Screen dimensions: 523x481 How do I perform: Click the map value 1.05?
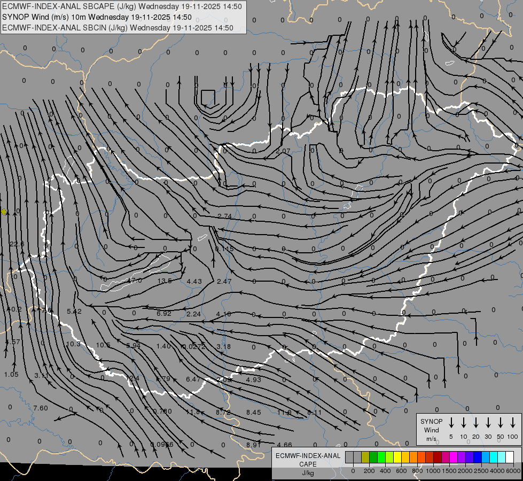[11, 375]
